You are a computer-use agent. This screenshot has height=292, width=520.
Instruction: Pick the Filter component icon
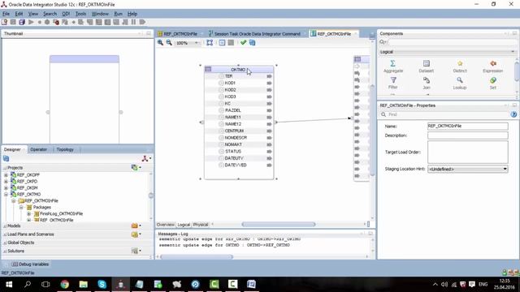(393, 80)
